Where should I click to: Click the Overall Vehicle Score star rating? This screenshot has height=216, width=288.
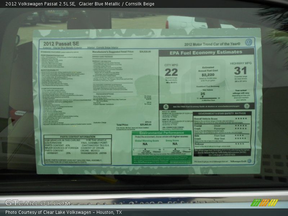[241, 119]
